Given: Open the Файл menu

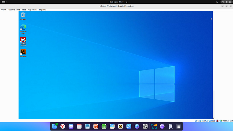Looking at the screenshot, I should pos(3,10).
